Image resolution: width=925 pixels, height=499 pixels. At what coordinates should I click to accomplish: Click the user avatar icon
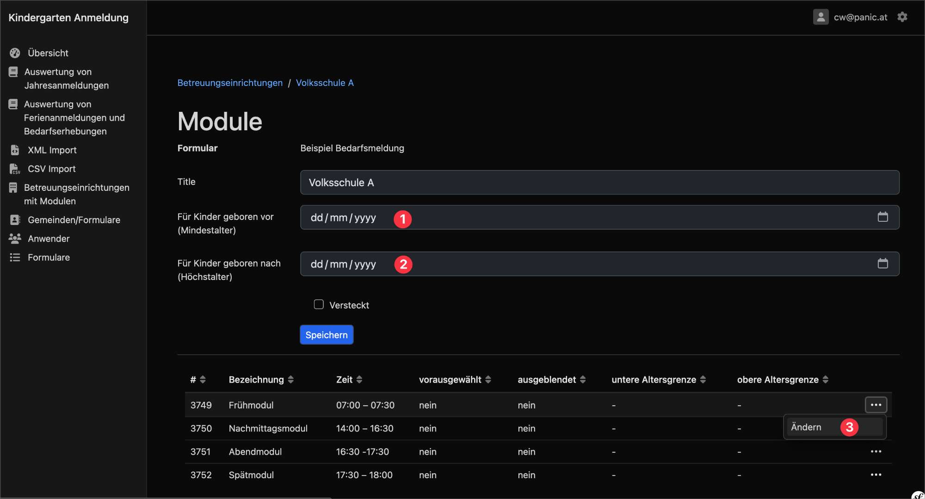[x=821, y=17]
